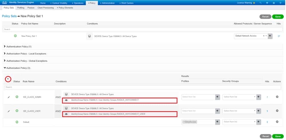Open the Security Groups dropdown for ISE_CLASS_USER

[239, 111]
